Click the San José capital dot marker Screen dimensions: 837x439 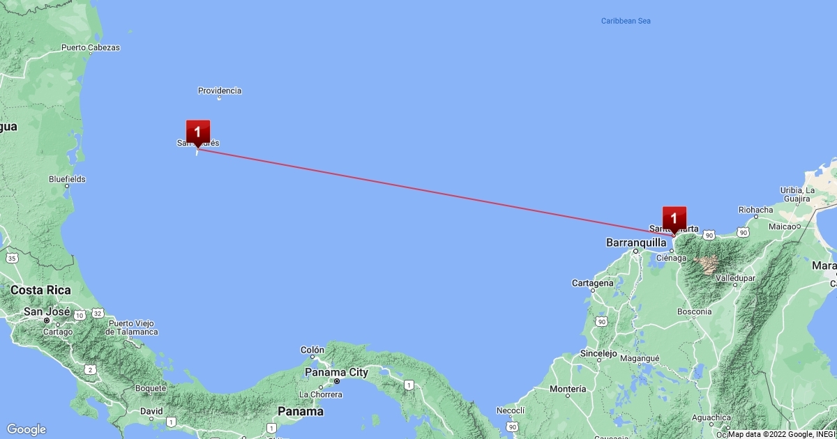tap(47, 321)
